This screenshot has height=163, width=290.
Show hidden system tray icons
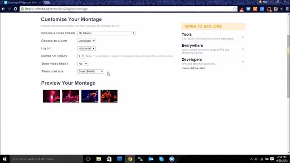click(x=251, y=159)
